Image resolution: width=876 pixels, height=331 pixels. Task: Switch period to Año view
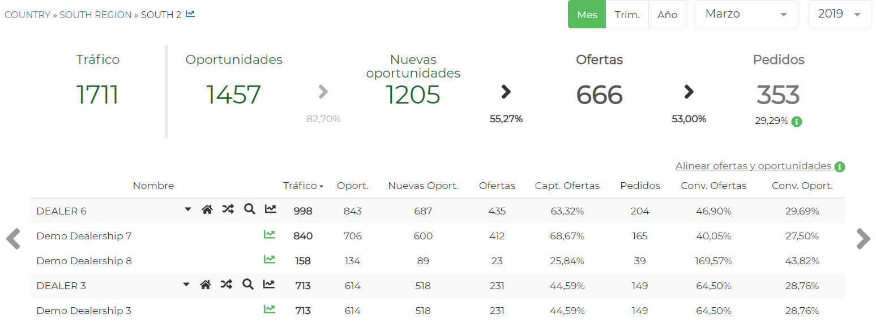[x=667, y=15]
